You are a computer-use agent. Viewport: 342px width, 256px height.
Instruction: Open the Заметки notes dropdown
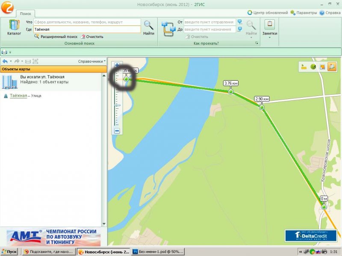tap(269, 33)
